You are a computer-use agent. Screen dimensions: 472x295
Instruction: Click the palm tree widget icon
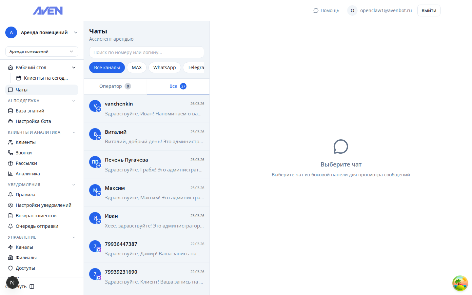(x=460, y=283)
